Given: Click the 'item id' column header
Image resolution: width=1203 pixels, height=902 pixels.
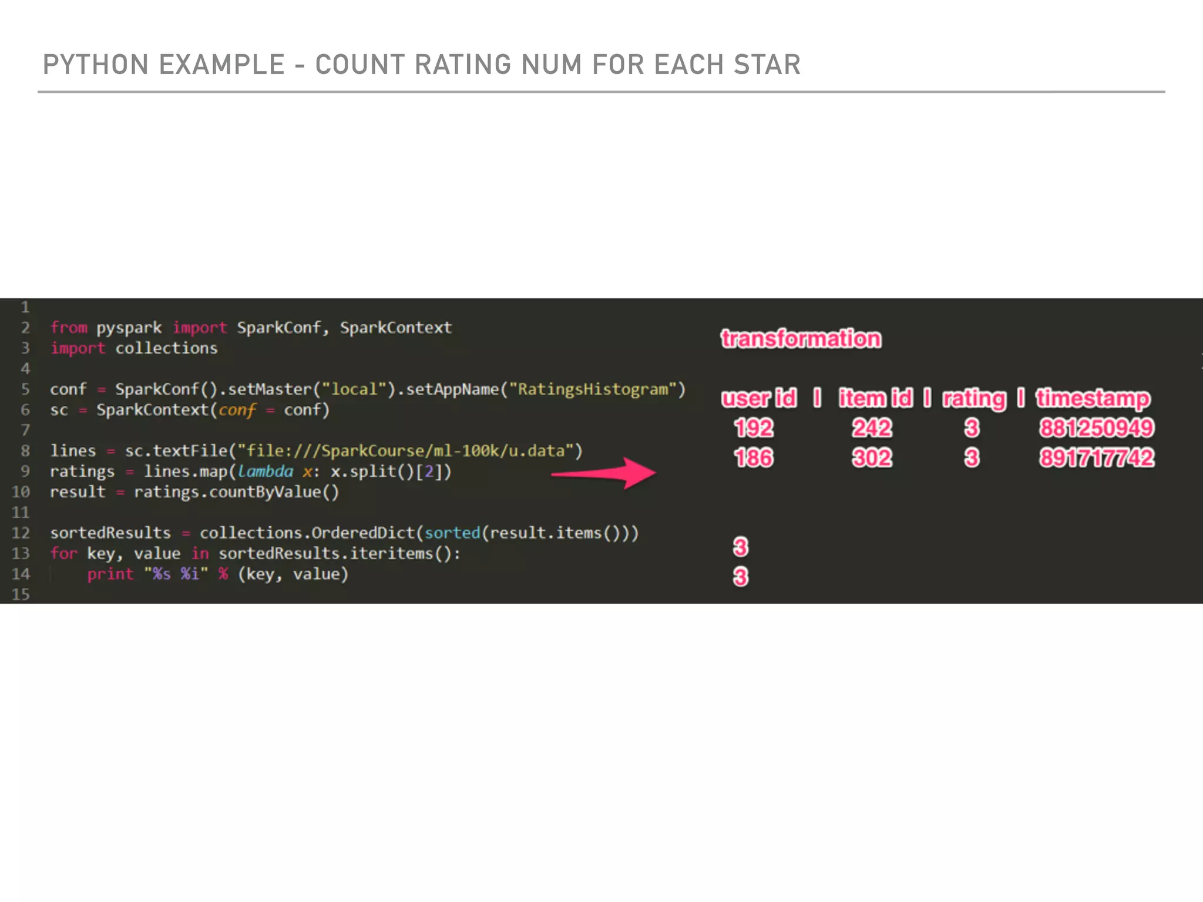Looking at the screenshot, I should coord(876,398).
